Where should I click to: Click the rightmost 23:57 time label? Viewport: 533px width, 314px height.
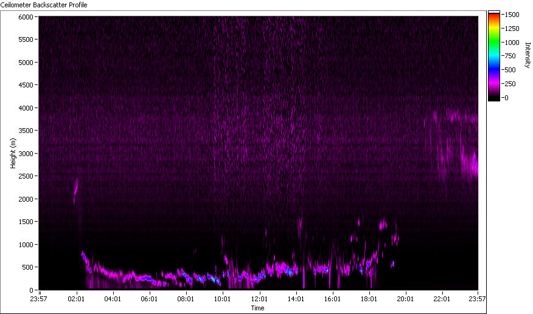[477, 299]
